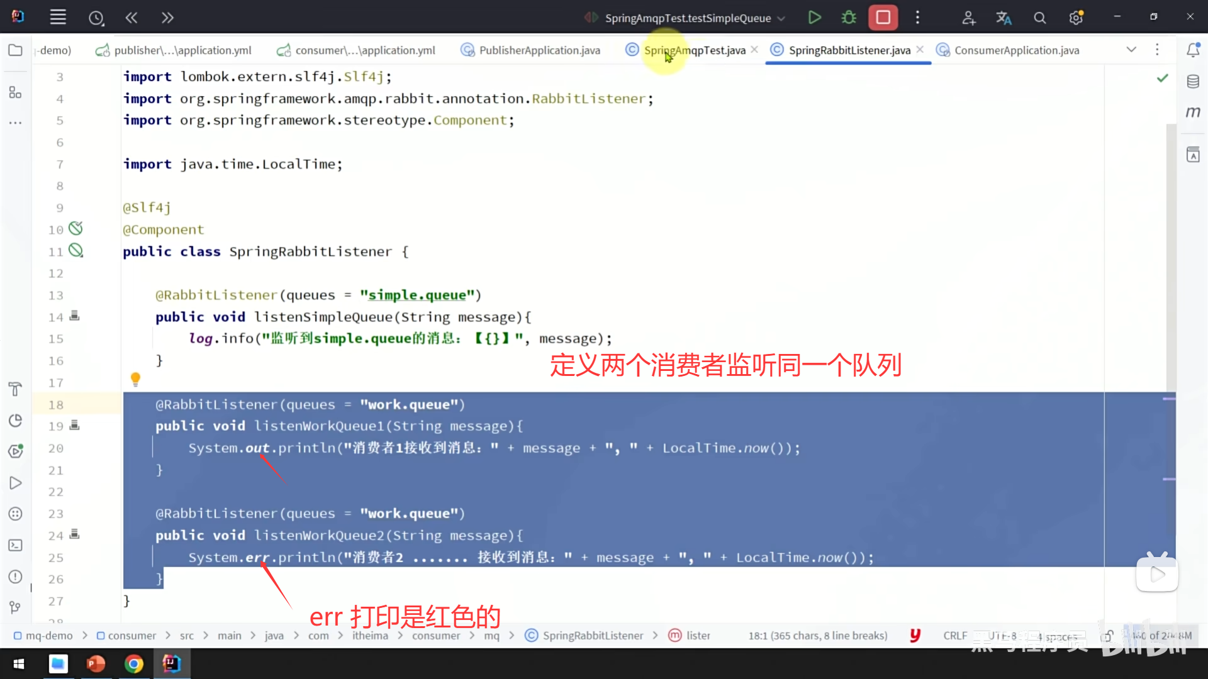The image size is (1208, 679).
Task: Open the Database tool window
Action: tap(1193, 82)
